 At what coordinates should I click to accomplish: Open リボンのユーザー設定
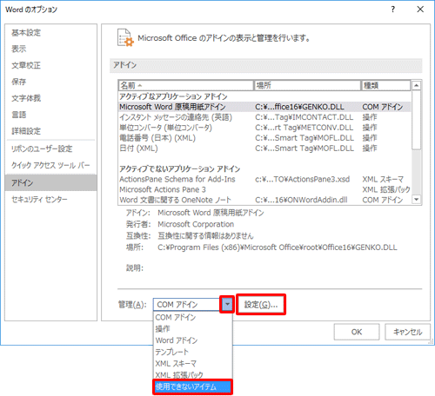pos(50,148)
